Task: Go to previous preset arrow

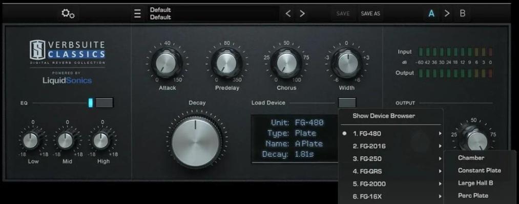Action: coord(288,13)
